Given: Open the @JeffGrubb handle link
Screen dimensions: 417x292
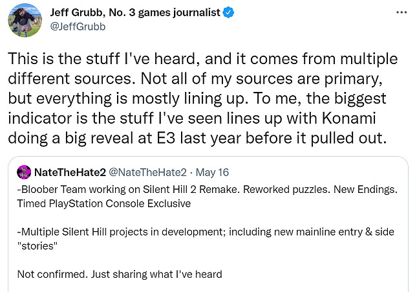Looking at the screenshot, I should [74, 27].
